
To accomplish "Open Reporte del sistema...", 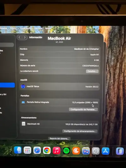I will pyautogui.click(x=59, y=138).
